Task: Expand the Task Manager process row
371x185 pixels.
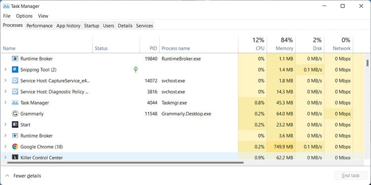Action: (5, 103)
